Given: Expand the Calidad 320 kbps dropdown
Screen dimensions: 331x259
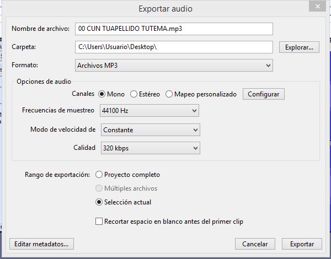Looking at the screenshot, I should tap(150, 148).
